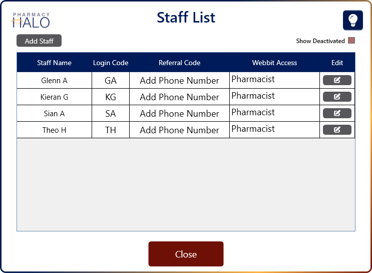Click the Add Staff button
The width and height of the screenshot is (372, 273).
tap(39, 41)
